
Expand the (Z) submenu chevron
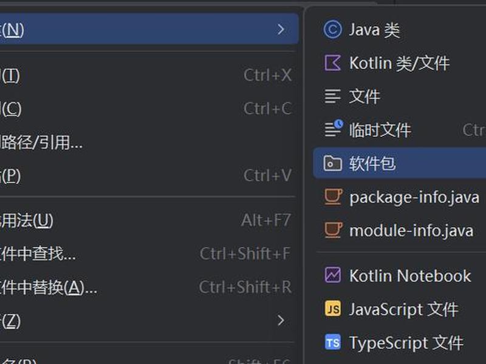281,320
